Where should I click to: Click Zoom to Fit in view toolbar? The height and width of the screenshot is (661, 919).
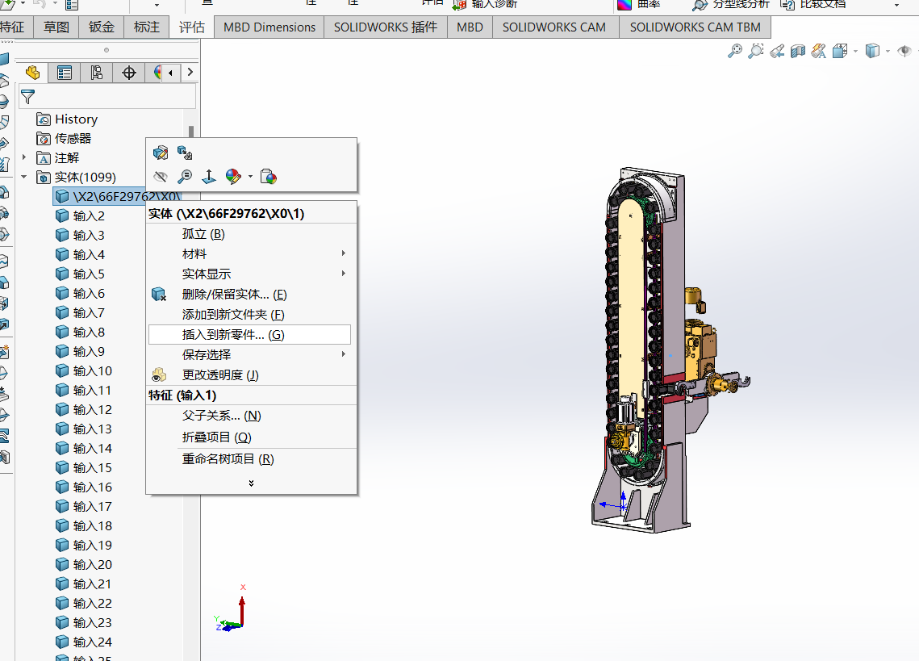tap(734, 51)
